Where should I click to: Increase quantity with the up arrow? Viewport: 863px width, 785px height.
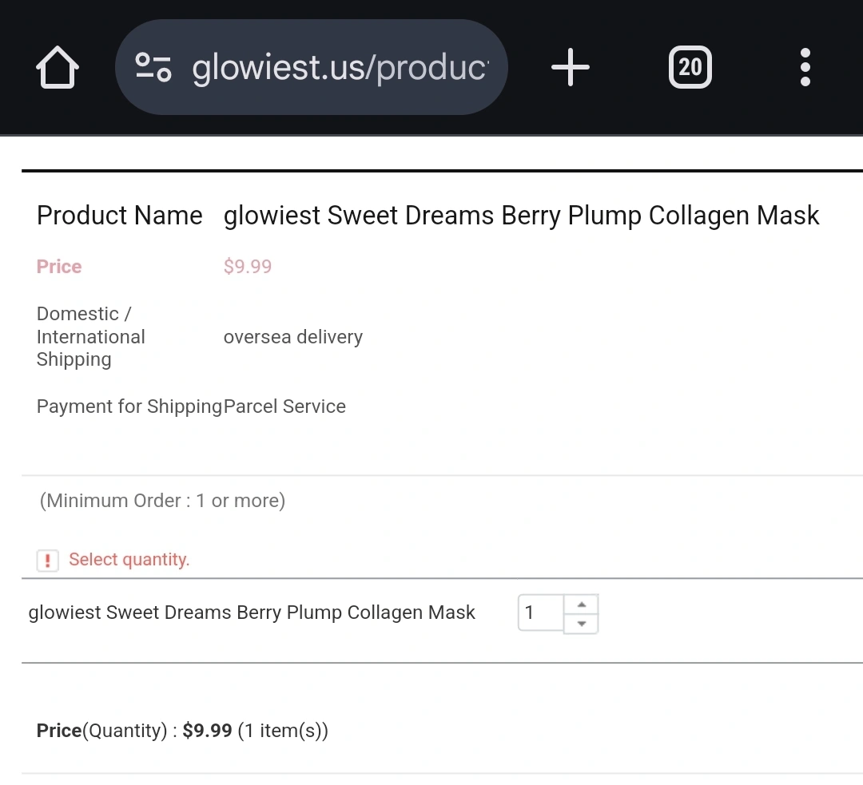point(582,605)
